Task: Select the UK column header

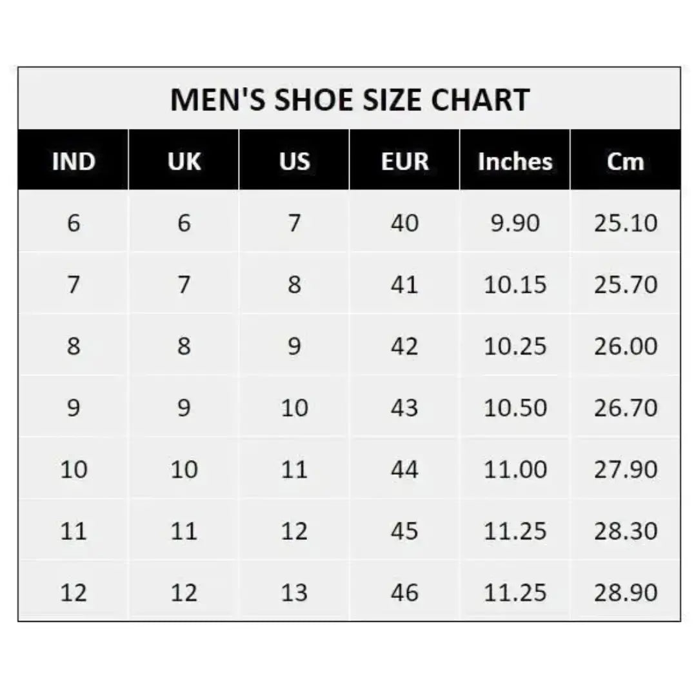Action: [x=184, y=161]
